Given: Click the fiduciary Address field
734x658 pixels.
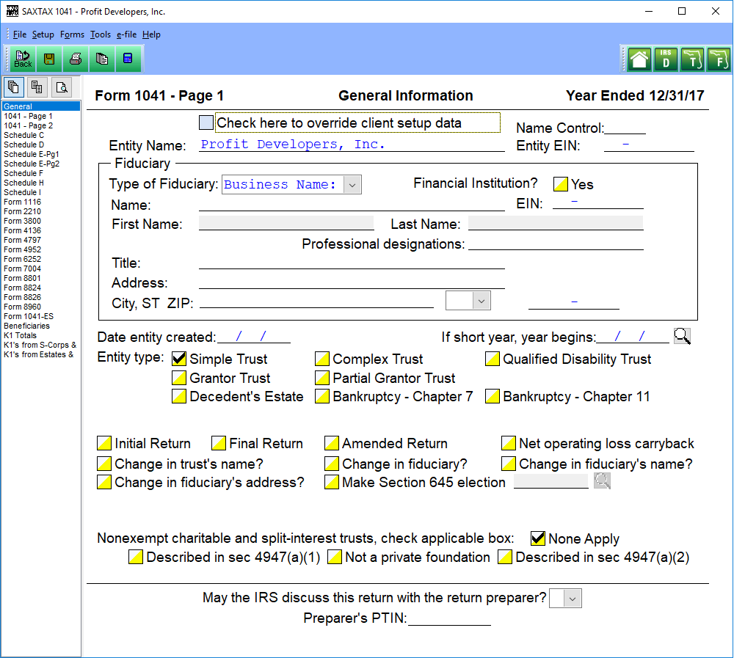Looking at the screenshot, I should [x=352, y=282].
